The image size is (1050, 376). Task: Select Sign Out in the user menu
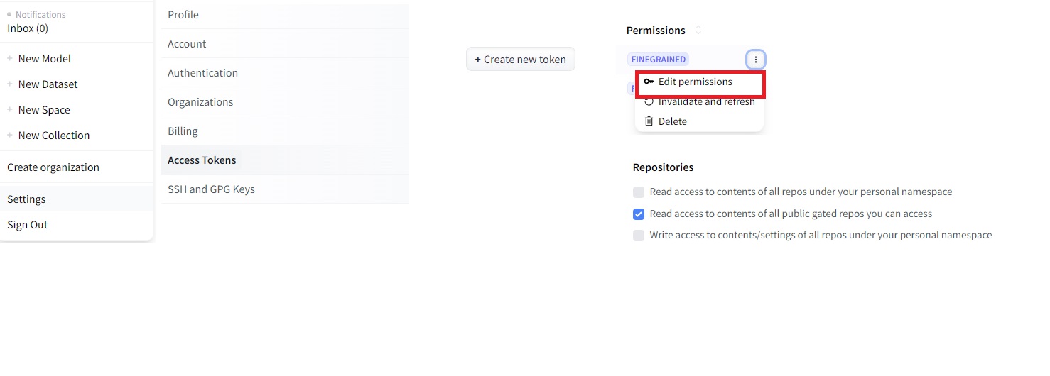[x=28, y=225]
